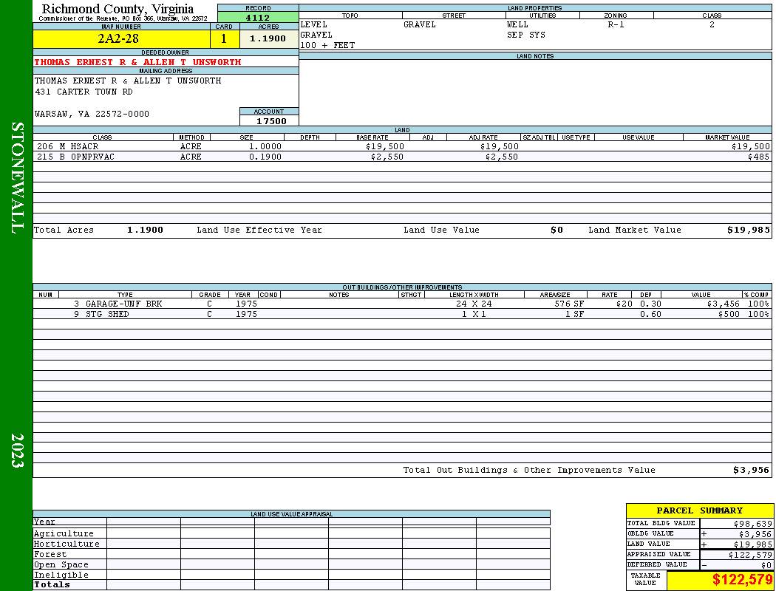Click Total Out Buildings value $3,956
This screenshot has width=776, height=591.
(752, 471)
